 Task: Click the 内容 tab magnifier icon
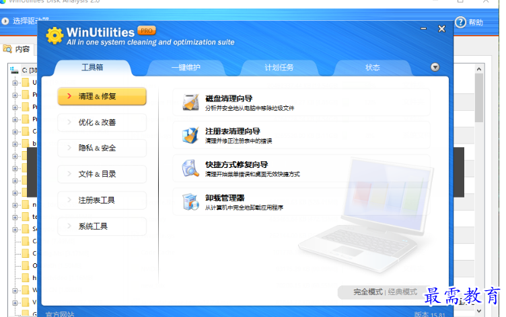[x=7, y=48]
